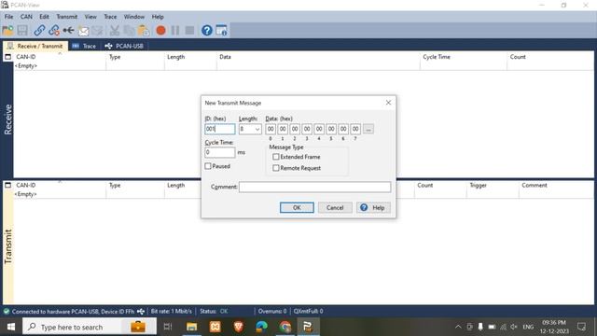Open the Edit menu

pos(44,17)
